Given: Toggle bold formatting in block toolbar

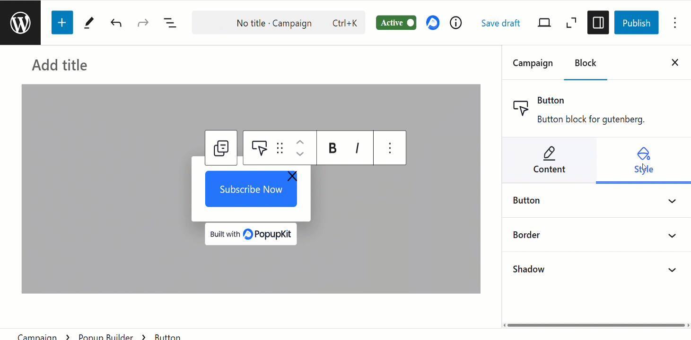Looking at the screenshot, I should point(332,148).
